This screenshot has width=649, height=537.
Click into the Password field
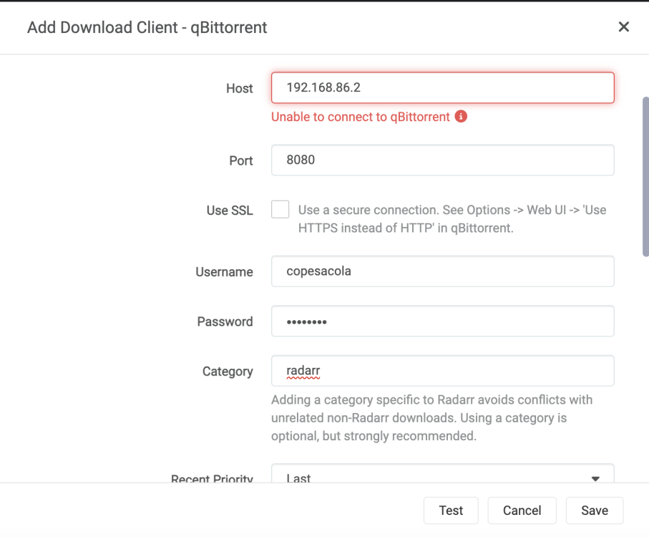tap(442, 321)
